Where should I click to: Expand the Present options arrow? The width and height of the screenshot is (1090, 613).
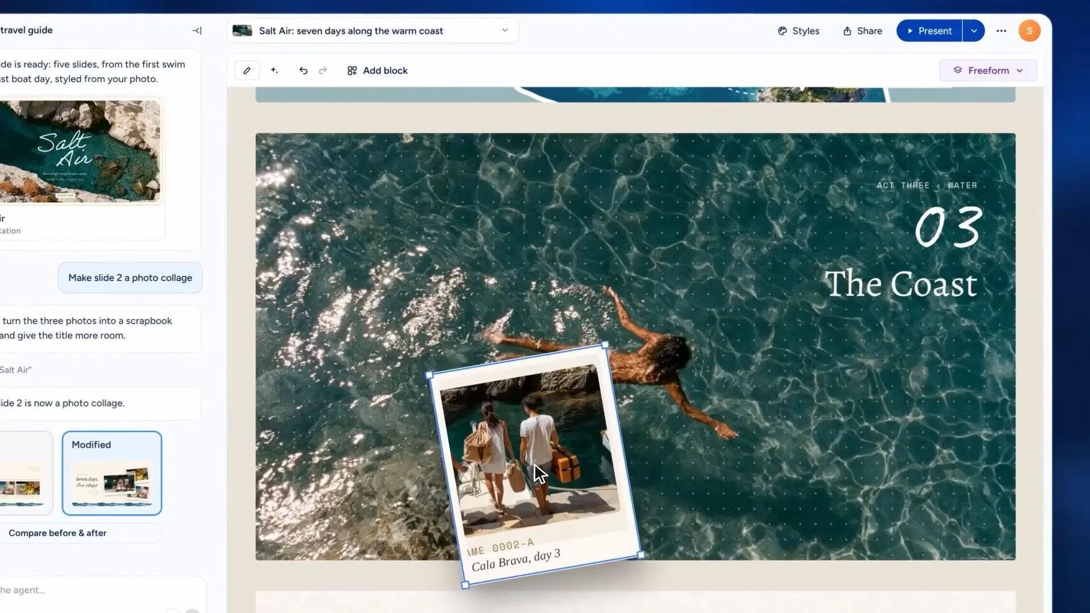coord(974,31)
